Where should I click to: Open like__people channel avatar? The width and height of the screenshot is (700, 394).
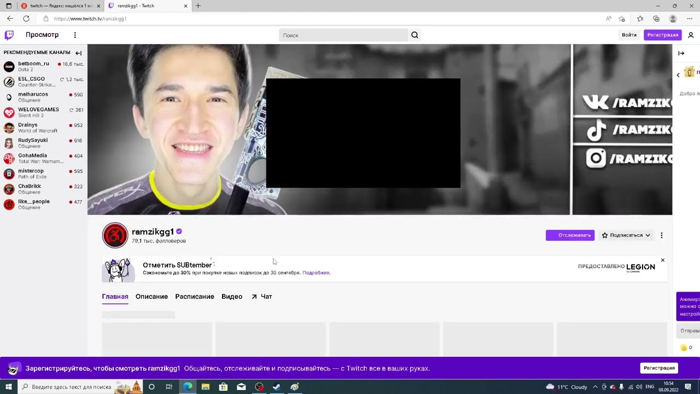coord(9,205)
